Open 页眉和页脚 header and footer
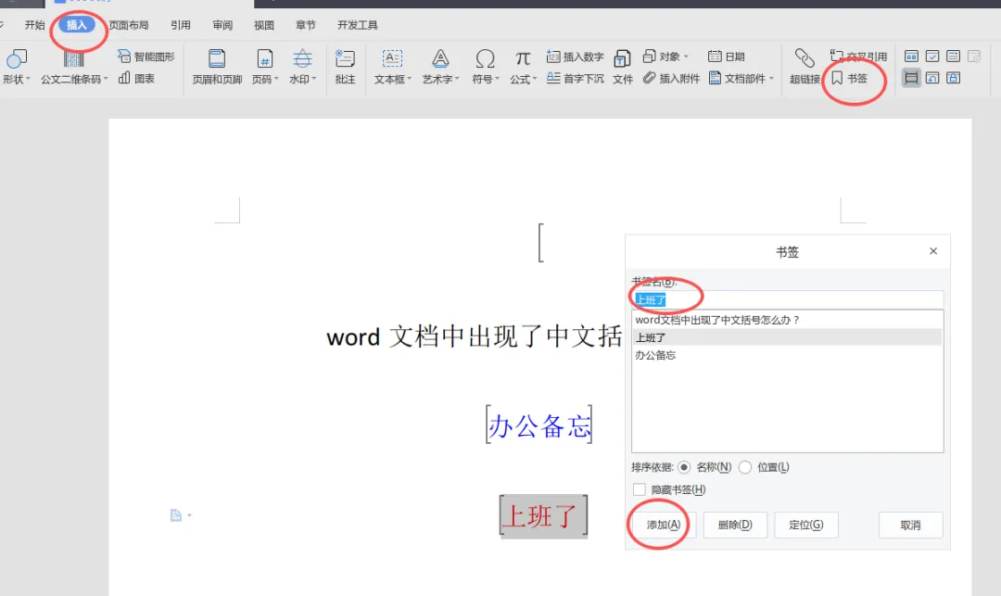 tap(217, 67)
